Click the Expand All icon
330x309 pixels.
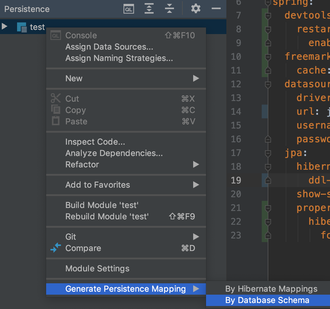click(x=149, y=9)
